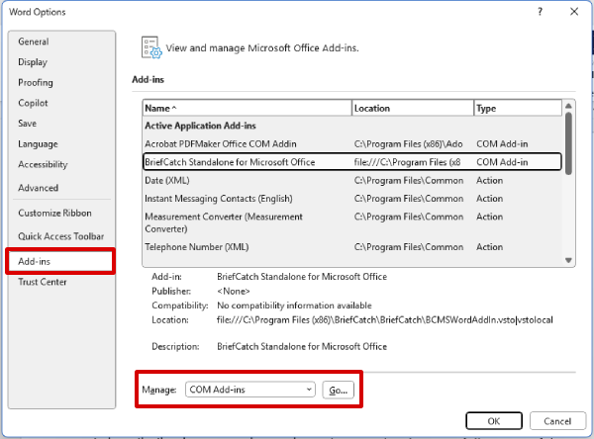The width and height of the screenshot is (594, 439).
Task: Select the Accessibility category
Action: coord(43,164)
